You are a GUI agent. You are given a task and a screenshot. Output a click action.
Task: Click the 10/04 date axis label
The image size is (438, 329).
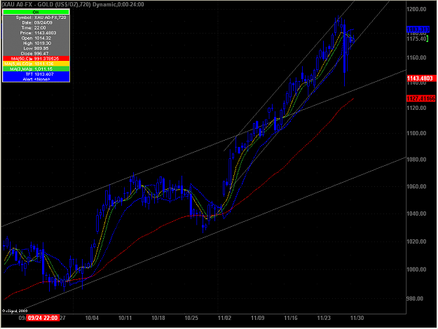tap(92, 318)
